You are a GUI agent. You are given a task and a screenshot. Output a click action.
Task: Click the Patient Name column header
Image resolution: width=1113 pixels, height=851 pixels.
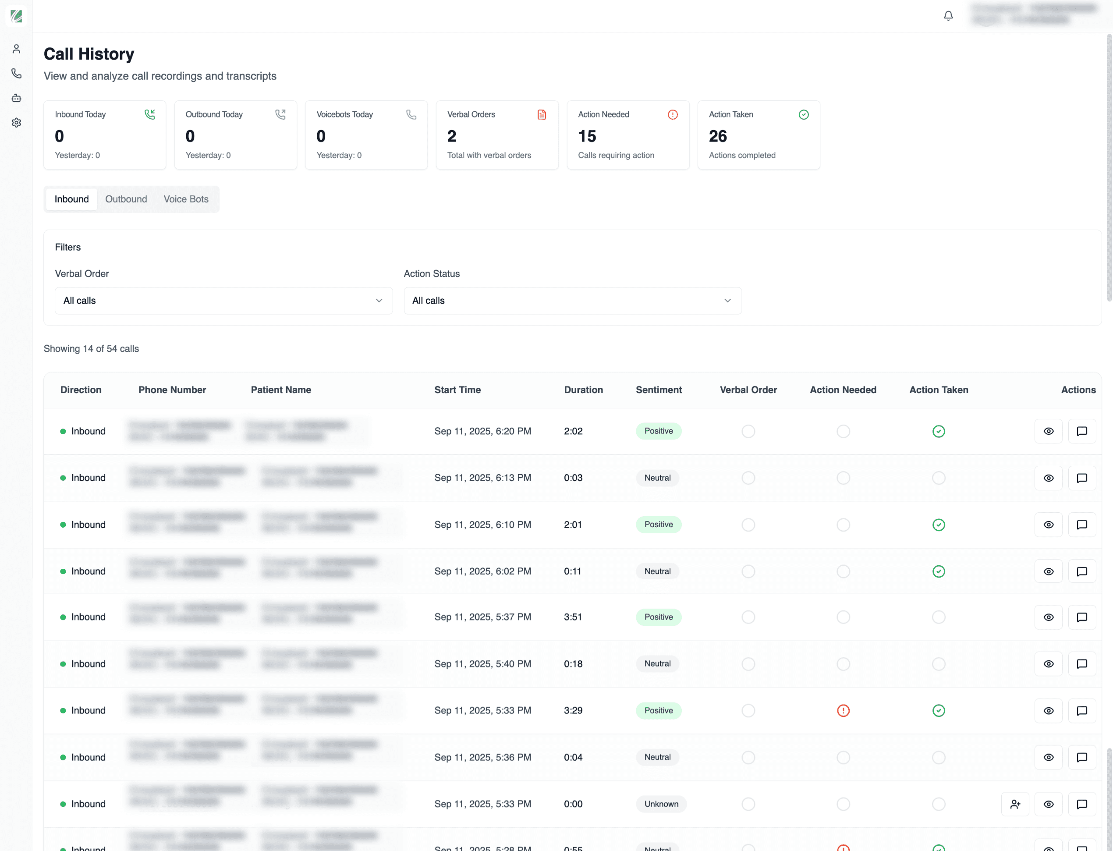click(280, 390)
